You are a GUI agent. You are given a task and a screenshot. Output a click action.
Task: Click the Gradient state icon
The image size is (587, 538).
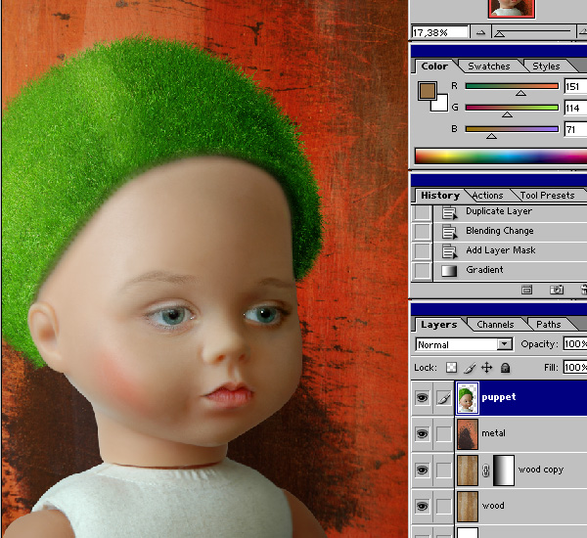(449, 271)
